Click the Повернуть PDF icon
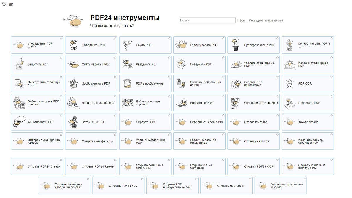Viewport: 352px width, 198px height. (181, 64)
